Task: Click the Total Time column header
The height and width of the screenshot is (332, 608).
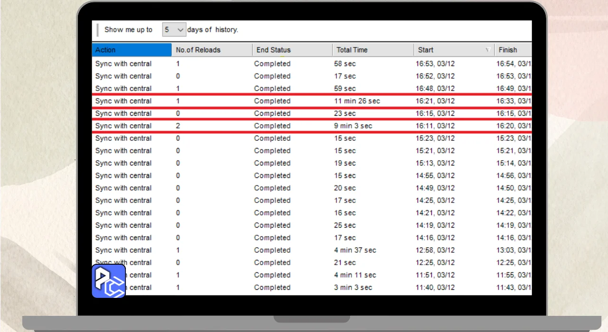Action: pos(373,50)
